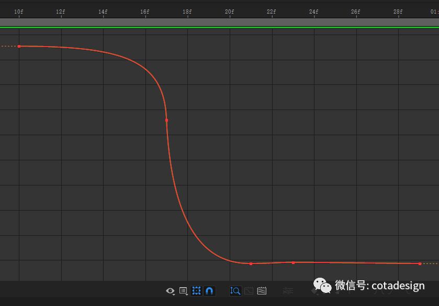439x306 pixels.
Task: Select the keyframe at the curve start at 10f
Action: click(x=19, y=46)
